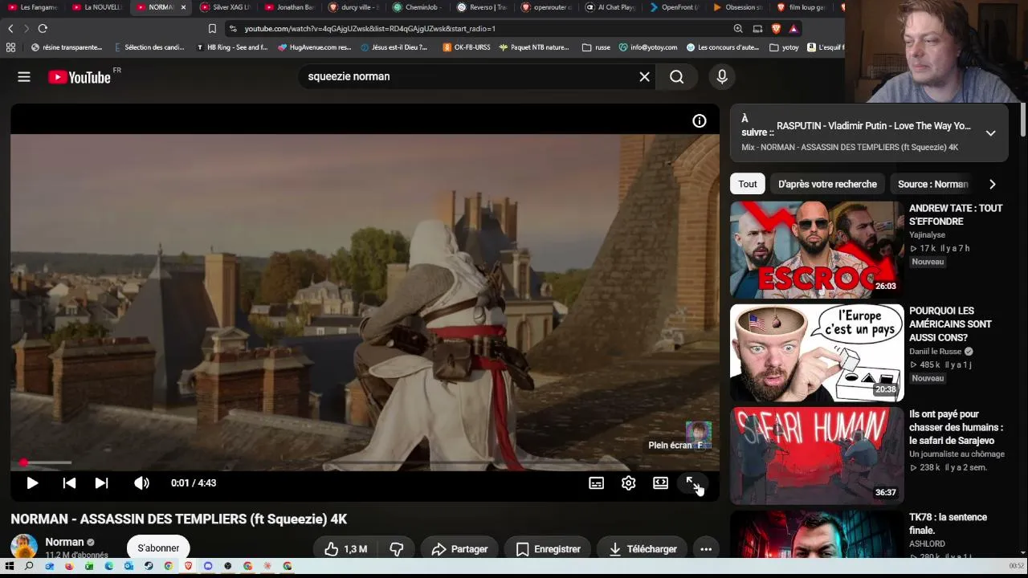Image resolution: width=1028 pixels, height=578 pixels.
Task: Close the active NORMAN tab
Action: point(183,7)
